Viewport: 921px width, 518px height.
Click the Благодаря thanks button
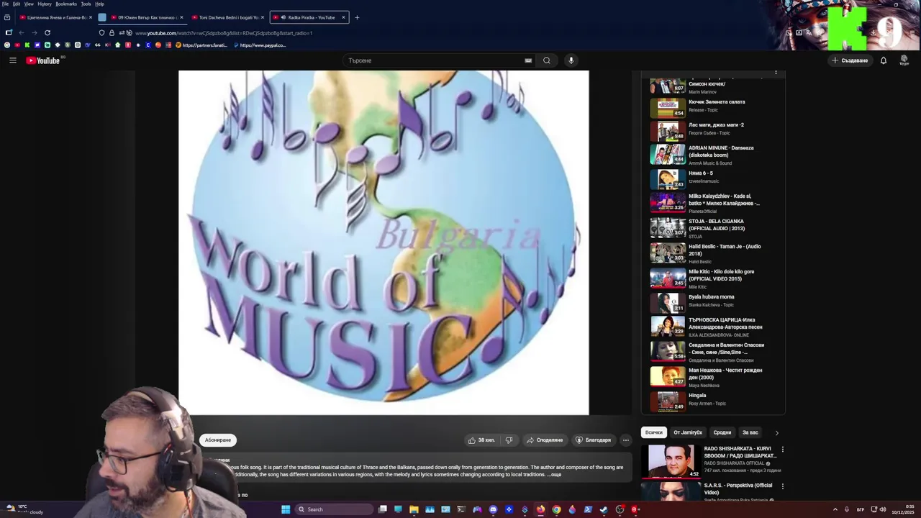594,440
